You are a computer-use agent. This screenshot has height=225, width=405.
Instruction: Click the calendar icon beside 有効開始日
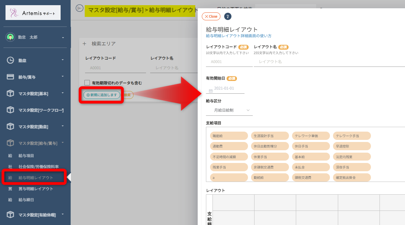[211, 91]
